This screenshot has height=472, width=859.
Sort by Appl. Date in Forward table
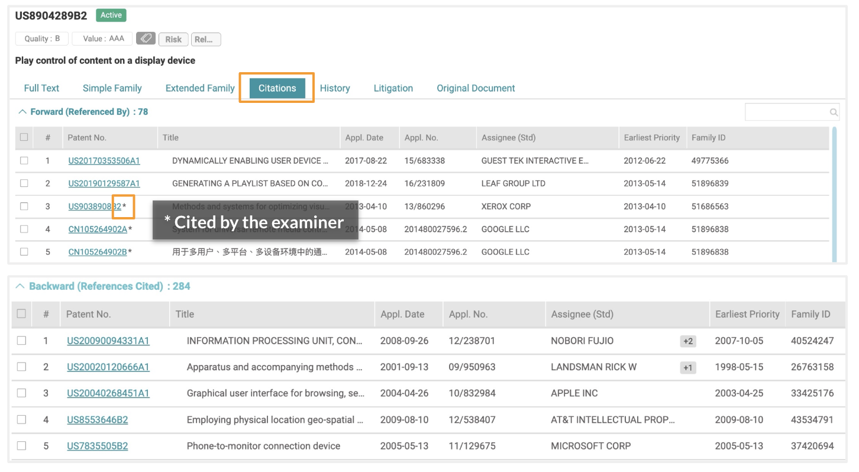pyautogui.click(x=364, y=137)
